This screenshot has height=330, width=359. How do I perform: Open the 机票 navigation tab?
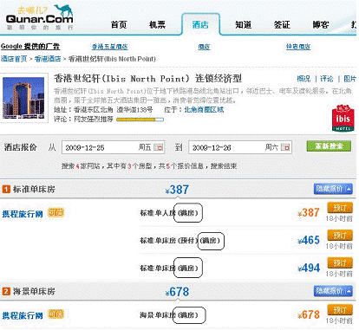(x=157, y=25)
